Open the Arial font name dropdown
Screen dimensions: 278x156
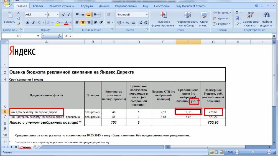(x=46, y=15)
